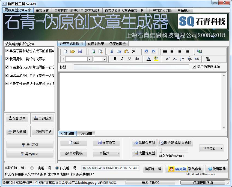Insert numbered list icon
This screenshot has height=187, width=232.
pos(182,59)
